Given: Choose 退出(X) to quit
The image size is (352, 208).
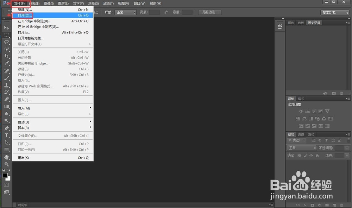Looking at the screenshot, I should tap(52, 158).
